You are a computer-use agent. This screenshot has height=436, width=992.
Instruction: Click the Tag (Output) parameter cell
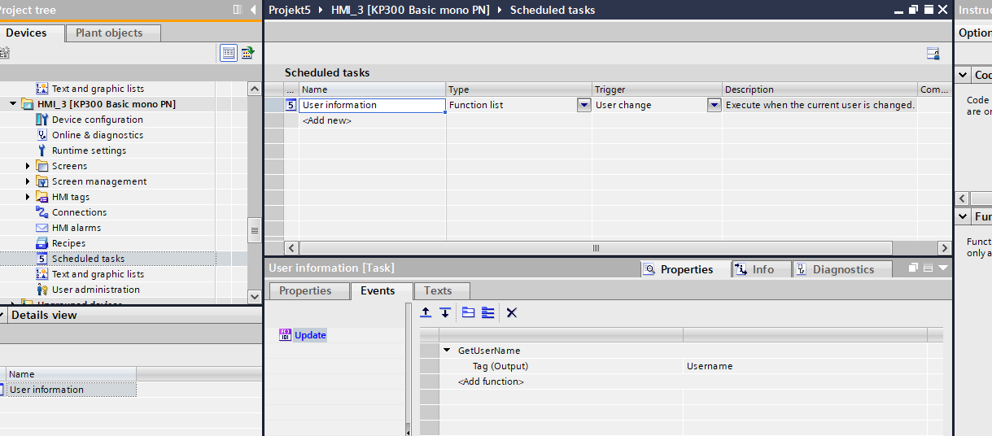coord(562,366)
